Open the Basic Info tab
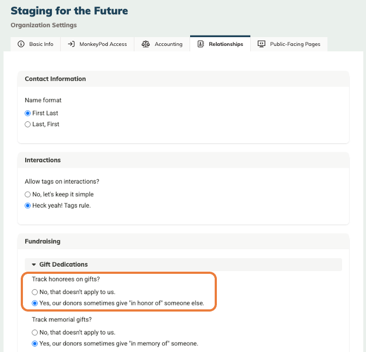Image resolution: width=366 pixels, height=352 pixels. pyautogui.click(x=41, y=44)
